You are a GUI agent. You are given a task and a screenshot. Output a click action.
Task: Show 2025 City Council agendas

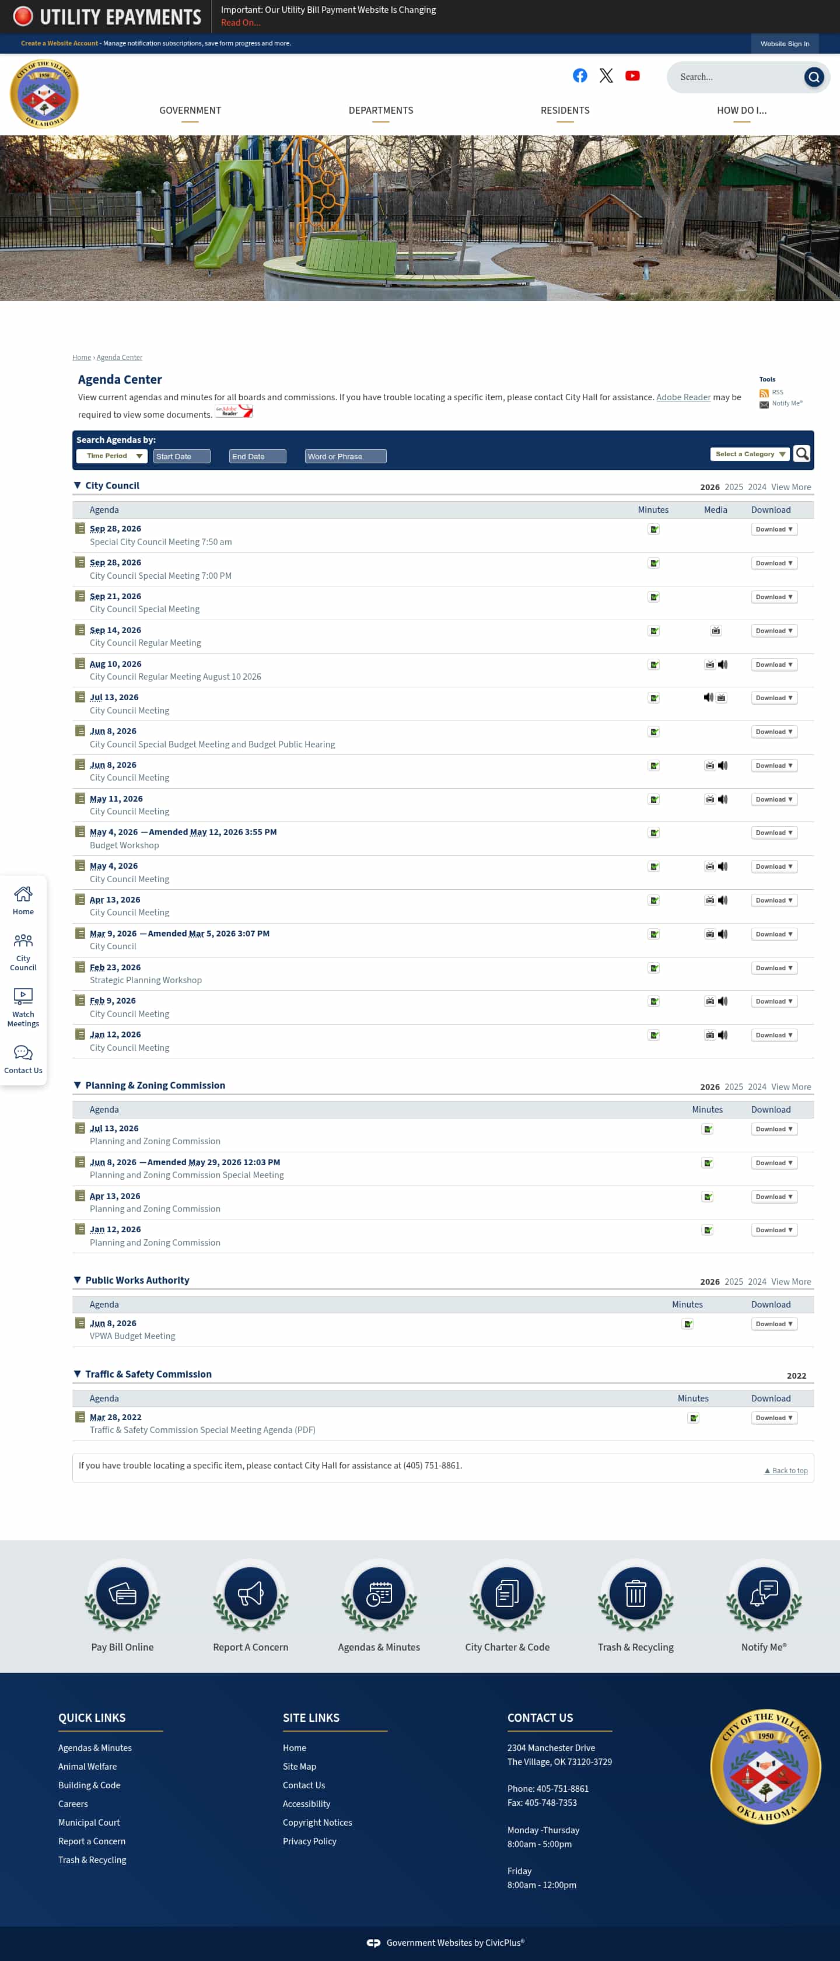pyautogui.click(x=733, y=487)
